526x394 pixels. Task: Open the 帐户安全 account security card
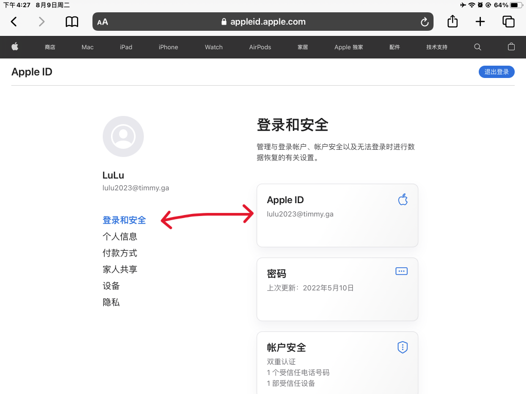click(337, 363)
